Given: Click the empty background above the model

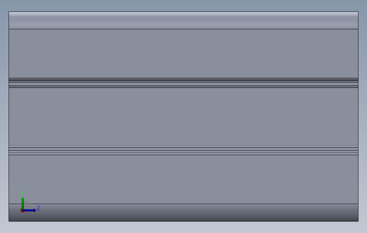Looking at the screenshot, I should (183, 6).
